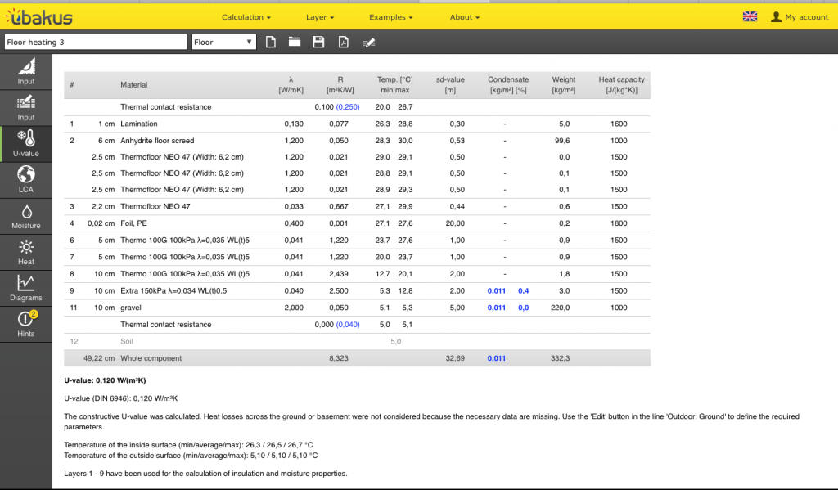This screenshot has width=838, height=490.
Task: Open the Calculation menu
Action: 246,17
